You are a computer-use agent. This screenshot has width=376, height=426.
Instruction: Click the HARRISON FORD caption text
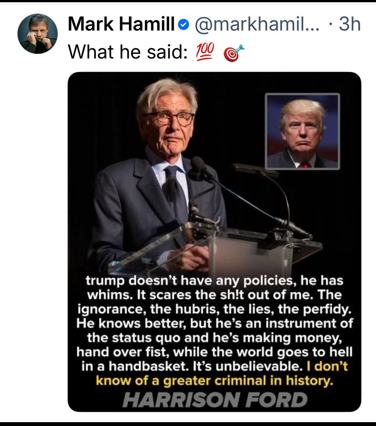[215, 400]
